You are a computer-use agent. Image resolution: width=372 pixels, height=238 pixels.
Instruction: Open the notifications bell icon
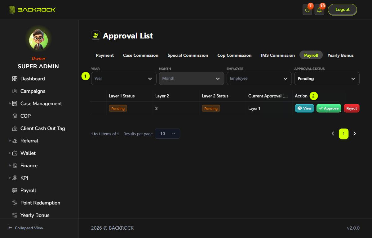319,10
